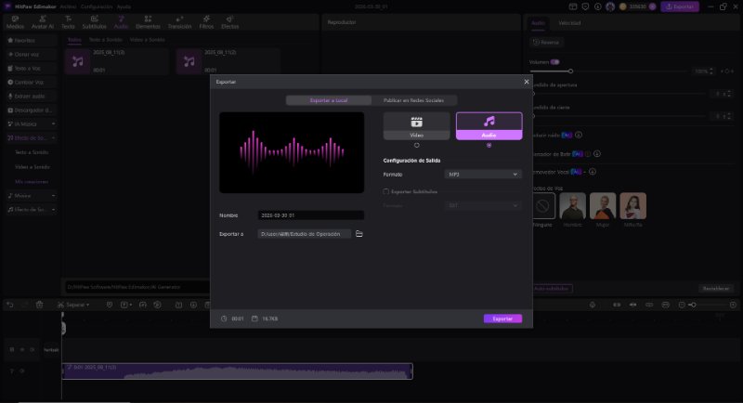The height and width of the screenshot is (403, 743).
Task: Open the Texto toolbar section
Action: pyautogui.click(x=68, y=22)
